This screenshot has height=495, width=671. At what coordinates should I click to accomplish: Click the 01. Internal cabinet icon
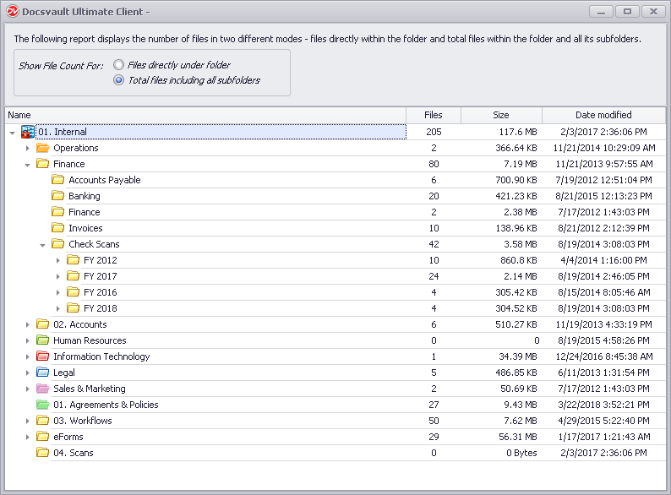tap(27, 132)
